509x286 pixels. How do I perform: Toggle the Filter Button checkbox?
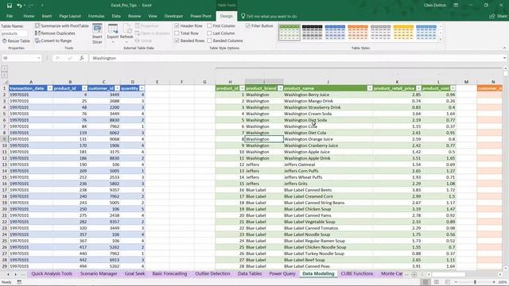248,25
